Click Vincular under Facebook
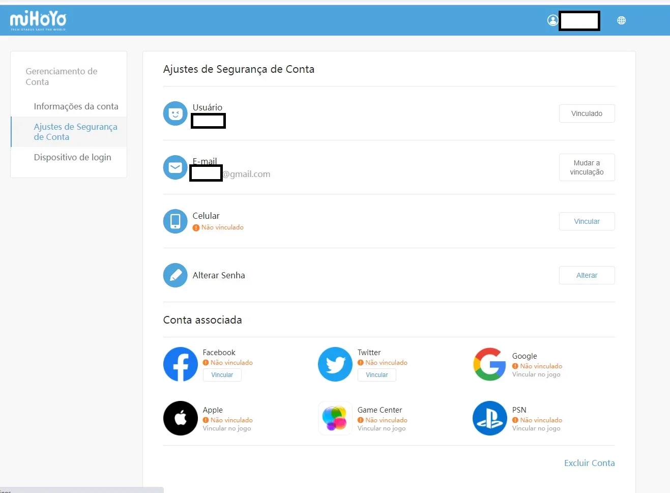The width and height of the screenshot is (670, 493). 222,375
